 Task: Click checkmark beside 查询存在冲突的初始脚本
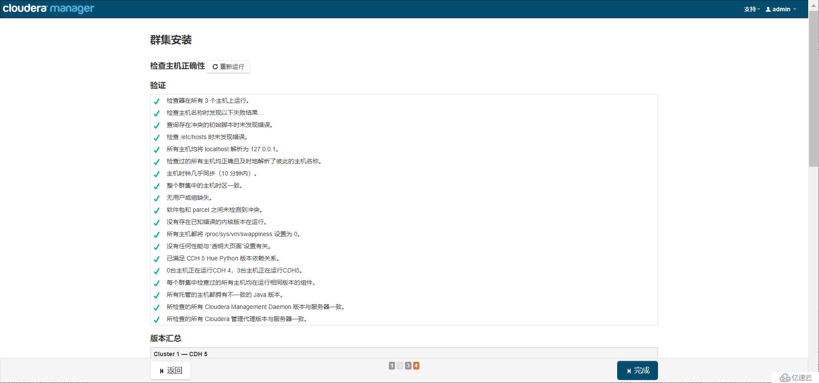(x=157, y=125)
